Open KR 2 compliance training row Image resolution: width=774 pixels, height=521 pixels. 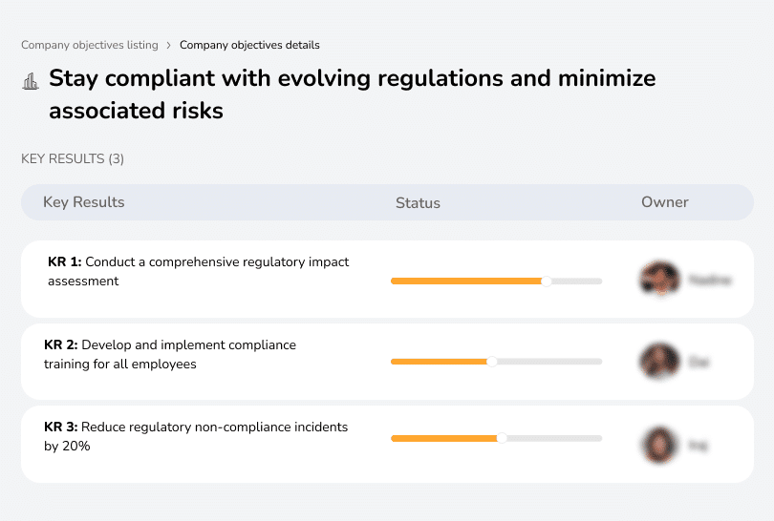(x=387, y=362)
